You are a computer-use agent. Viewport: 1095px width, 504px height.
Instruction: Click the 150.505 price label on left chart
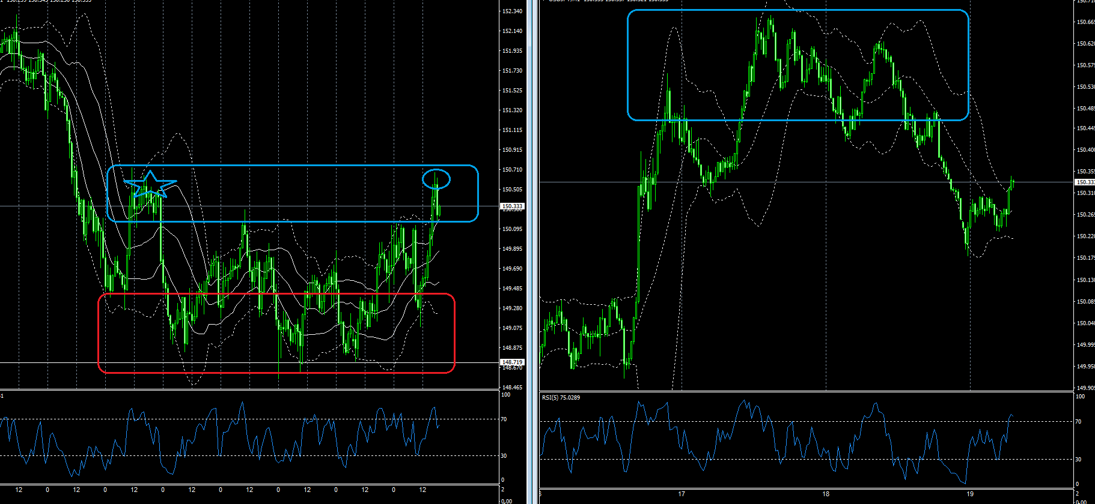point(512,190)
